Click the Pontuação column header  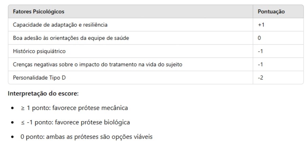tap(271, 12)
